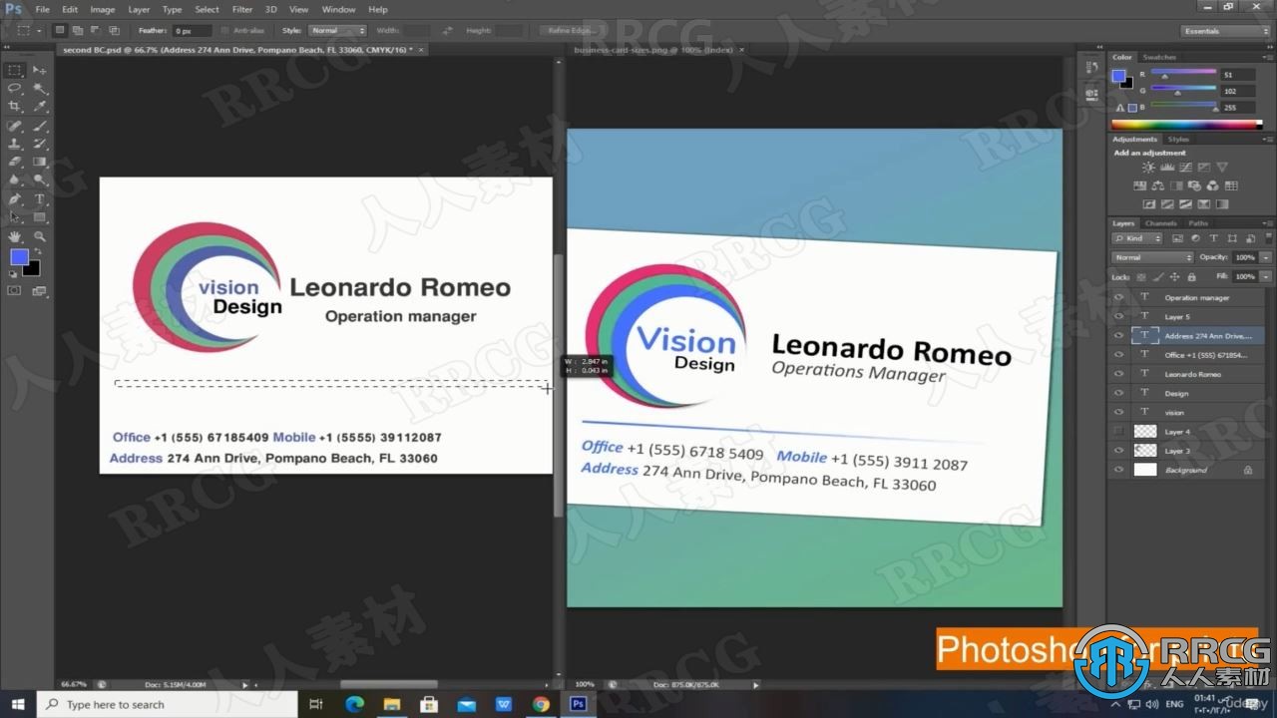Select the Healing Brush tool
This screenshot has width=1277, height=718.
(15, 126)
